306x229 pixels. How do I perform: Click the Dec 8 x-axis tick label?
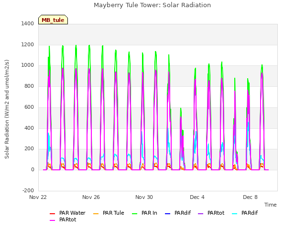[x=250, y=197]
